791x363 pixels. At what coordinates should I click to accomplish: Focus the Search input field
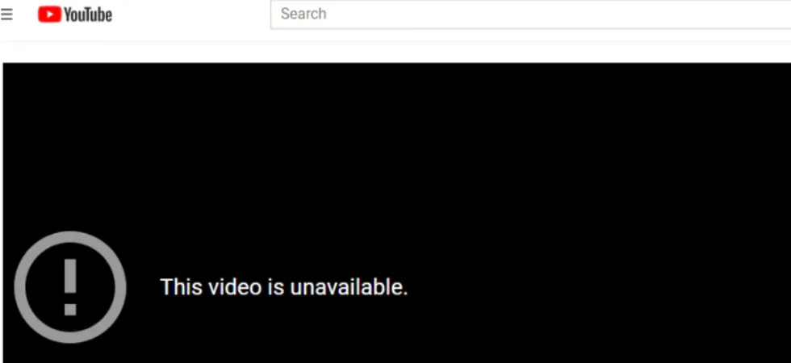pyautogui.click(x=531, y=15)
